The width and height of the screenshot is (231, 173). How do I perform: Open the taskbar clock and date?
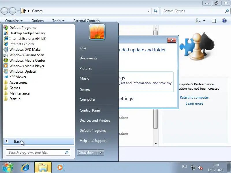[215, 168]
